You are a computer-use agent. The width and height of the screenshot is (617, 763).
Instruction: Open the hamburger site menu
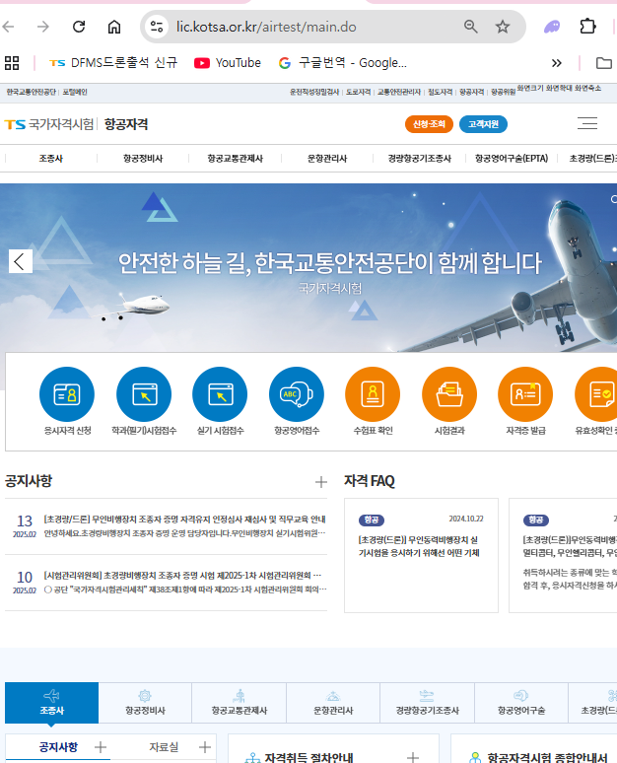pos(587,123)
